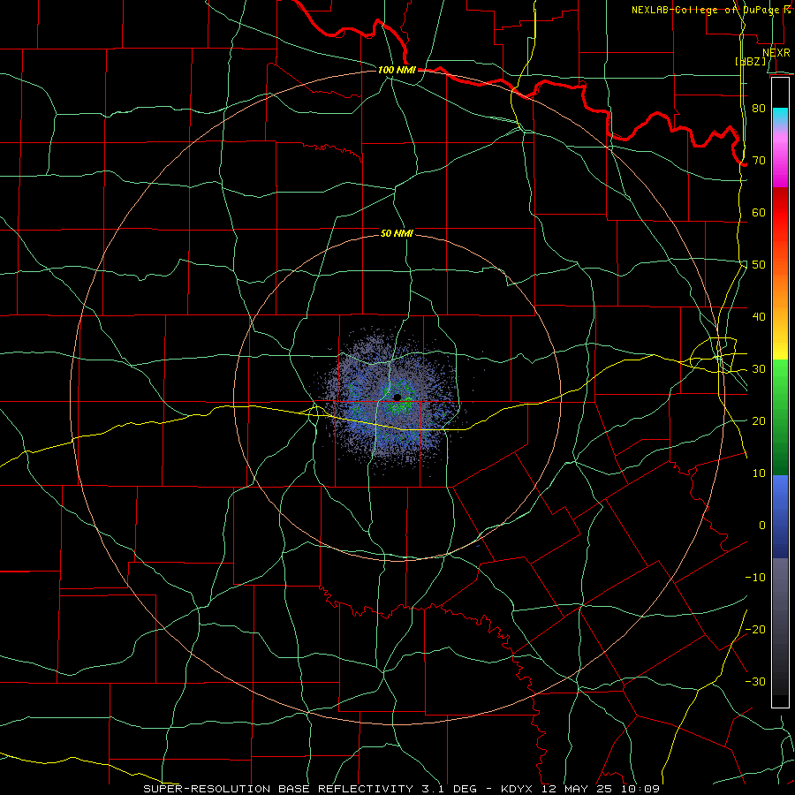Click the -30 dBZ scale label

pyautogui.click(x=755, y=681)
